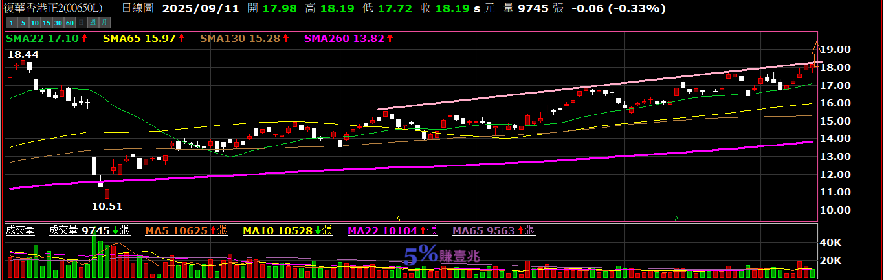Click the orange up-arrow marker near 19.00
Image resolution: width=884 pixels, height=280 pixels.
(815, 48)
